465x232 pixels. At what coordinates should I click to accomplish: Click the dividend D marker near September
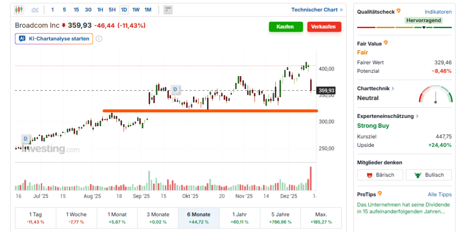point(174,90)
